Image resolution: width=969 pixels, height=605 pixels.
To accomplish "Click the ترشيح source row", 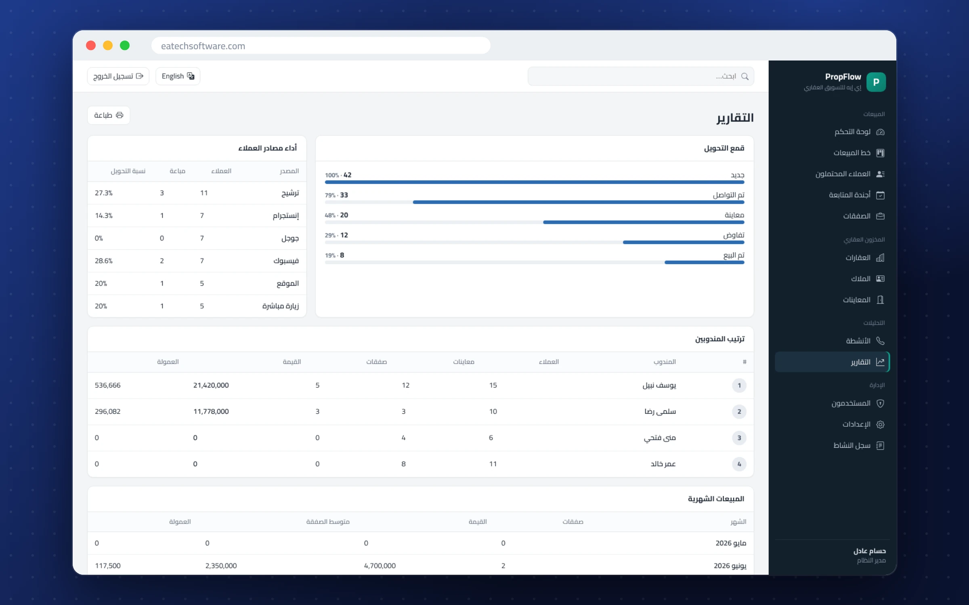I will pos(197,193).
